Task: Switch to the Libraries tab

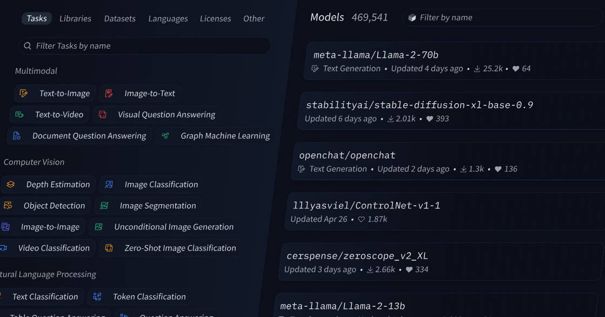Action: 75,18
